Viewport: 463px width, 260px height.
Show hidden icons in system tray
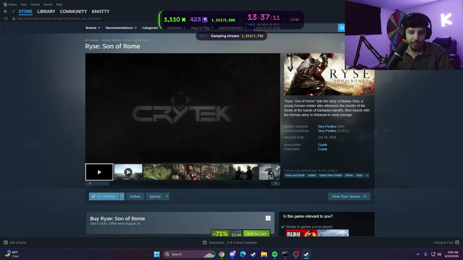pos(418,254)
